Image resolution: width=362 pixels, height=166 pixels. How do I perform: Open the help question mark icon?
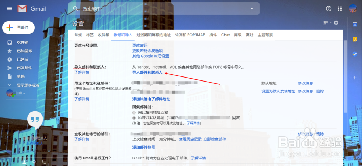coord(328,9)
